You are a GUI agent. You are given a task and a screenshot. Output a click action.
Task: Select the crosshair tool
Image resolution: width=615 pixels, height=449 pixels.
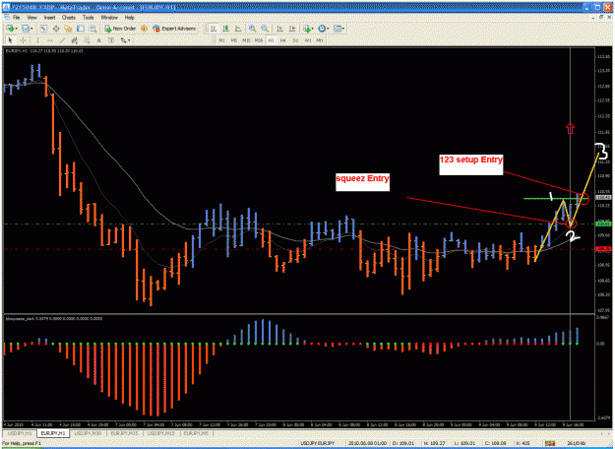(24, 40)
